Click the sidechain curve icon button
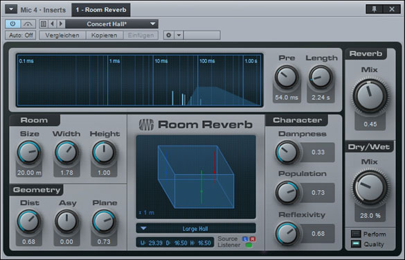 (28, 24)
